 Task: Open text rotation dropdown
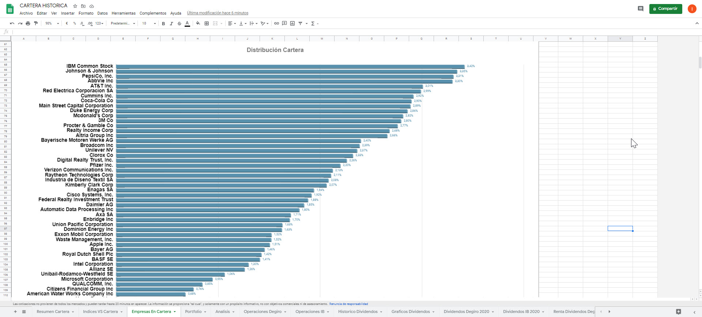click(x=264, y=23)
